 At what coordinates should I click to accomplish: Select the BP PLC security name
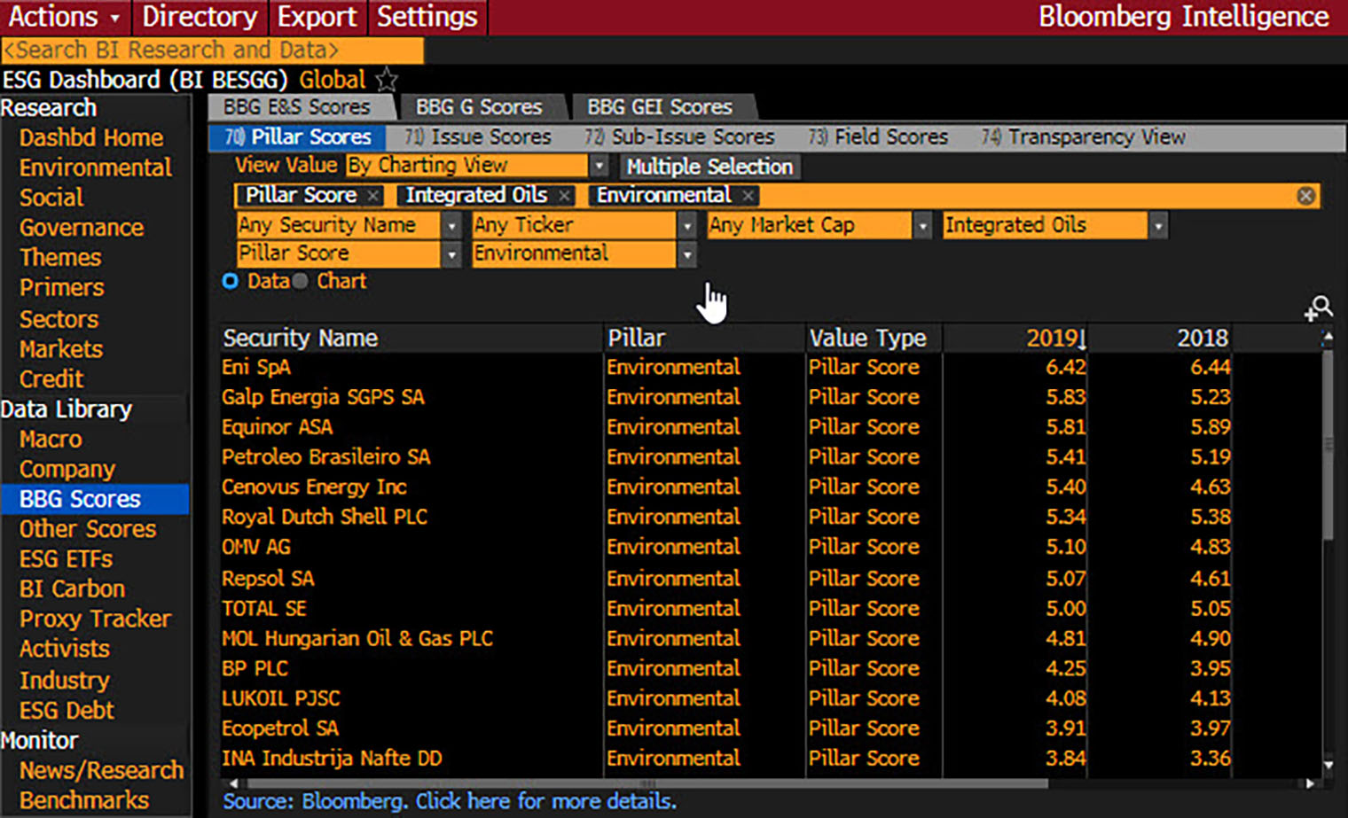pyautogui.click(x=255, y=668)
